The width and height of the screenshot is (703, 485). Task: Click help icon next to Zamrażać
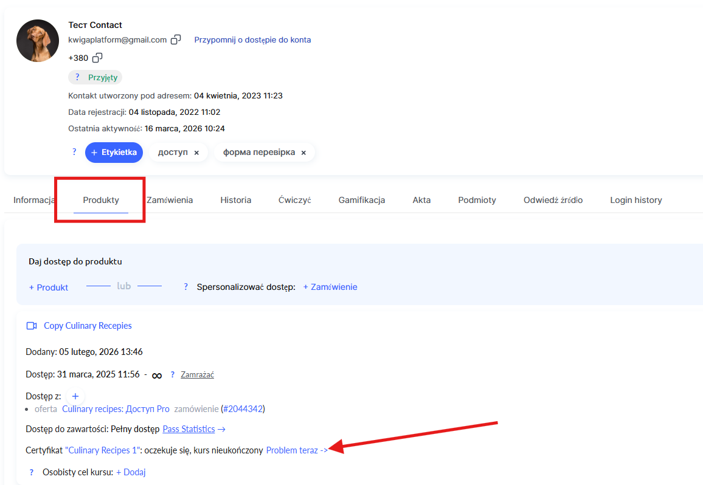tap(173, 375)
